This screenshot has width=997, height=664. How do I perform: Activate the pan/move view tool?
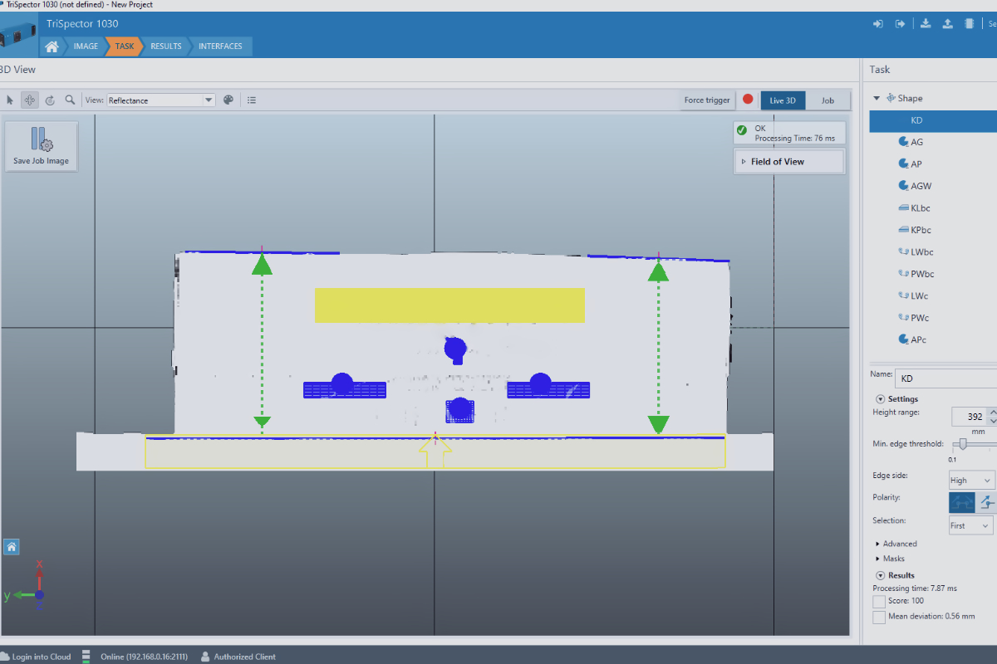click(x=30, y=100)
